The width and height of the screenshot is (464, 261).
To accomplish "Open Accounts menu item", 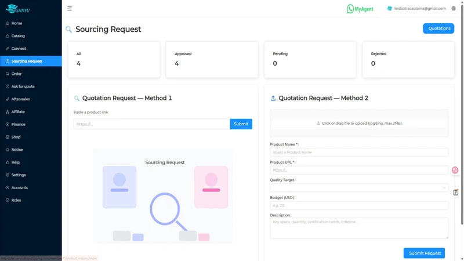I will [x=31, y=187].
